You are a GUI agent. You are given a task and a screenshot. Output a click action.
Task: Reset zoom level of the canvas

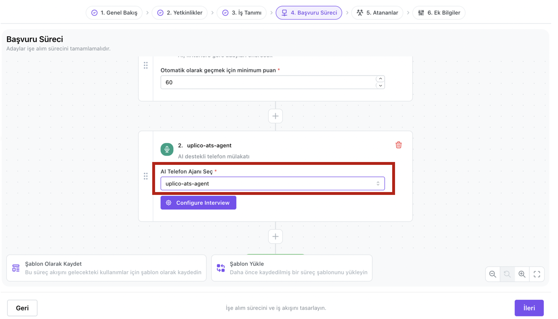coord(507,274)
